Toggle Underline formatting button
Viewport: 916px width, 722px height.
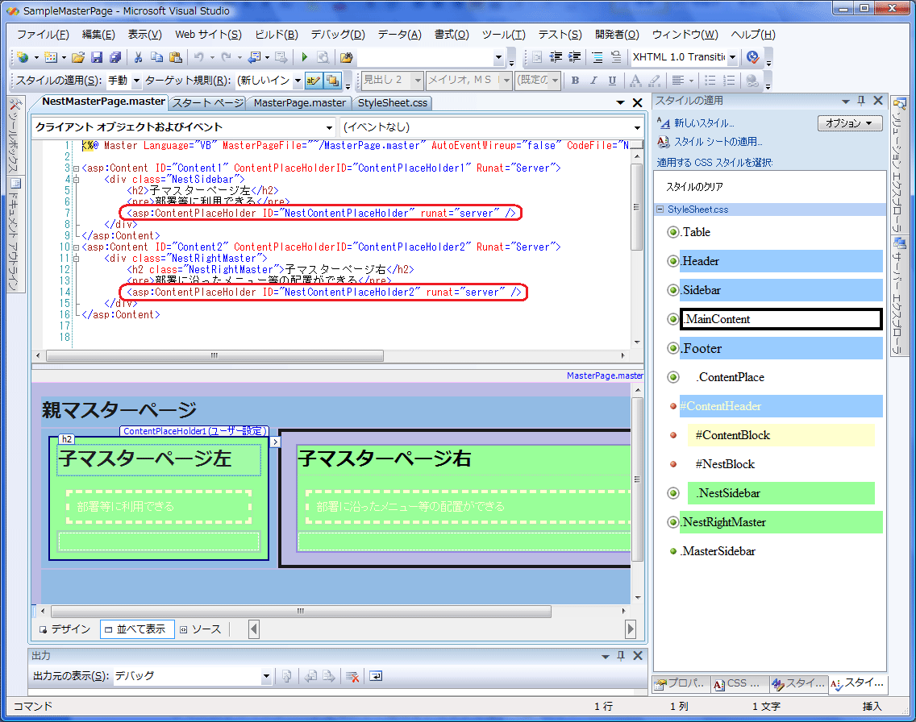click(x=612, y=81)
